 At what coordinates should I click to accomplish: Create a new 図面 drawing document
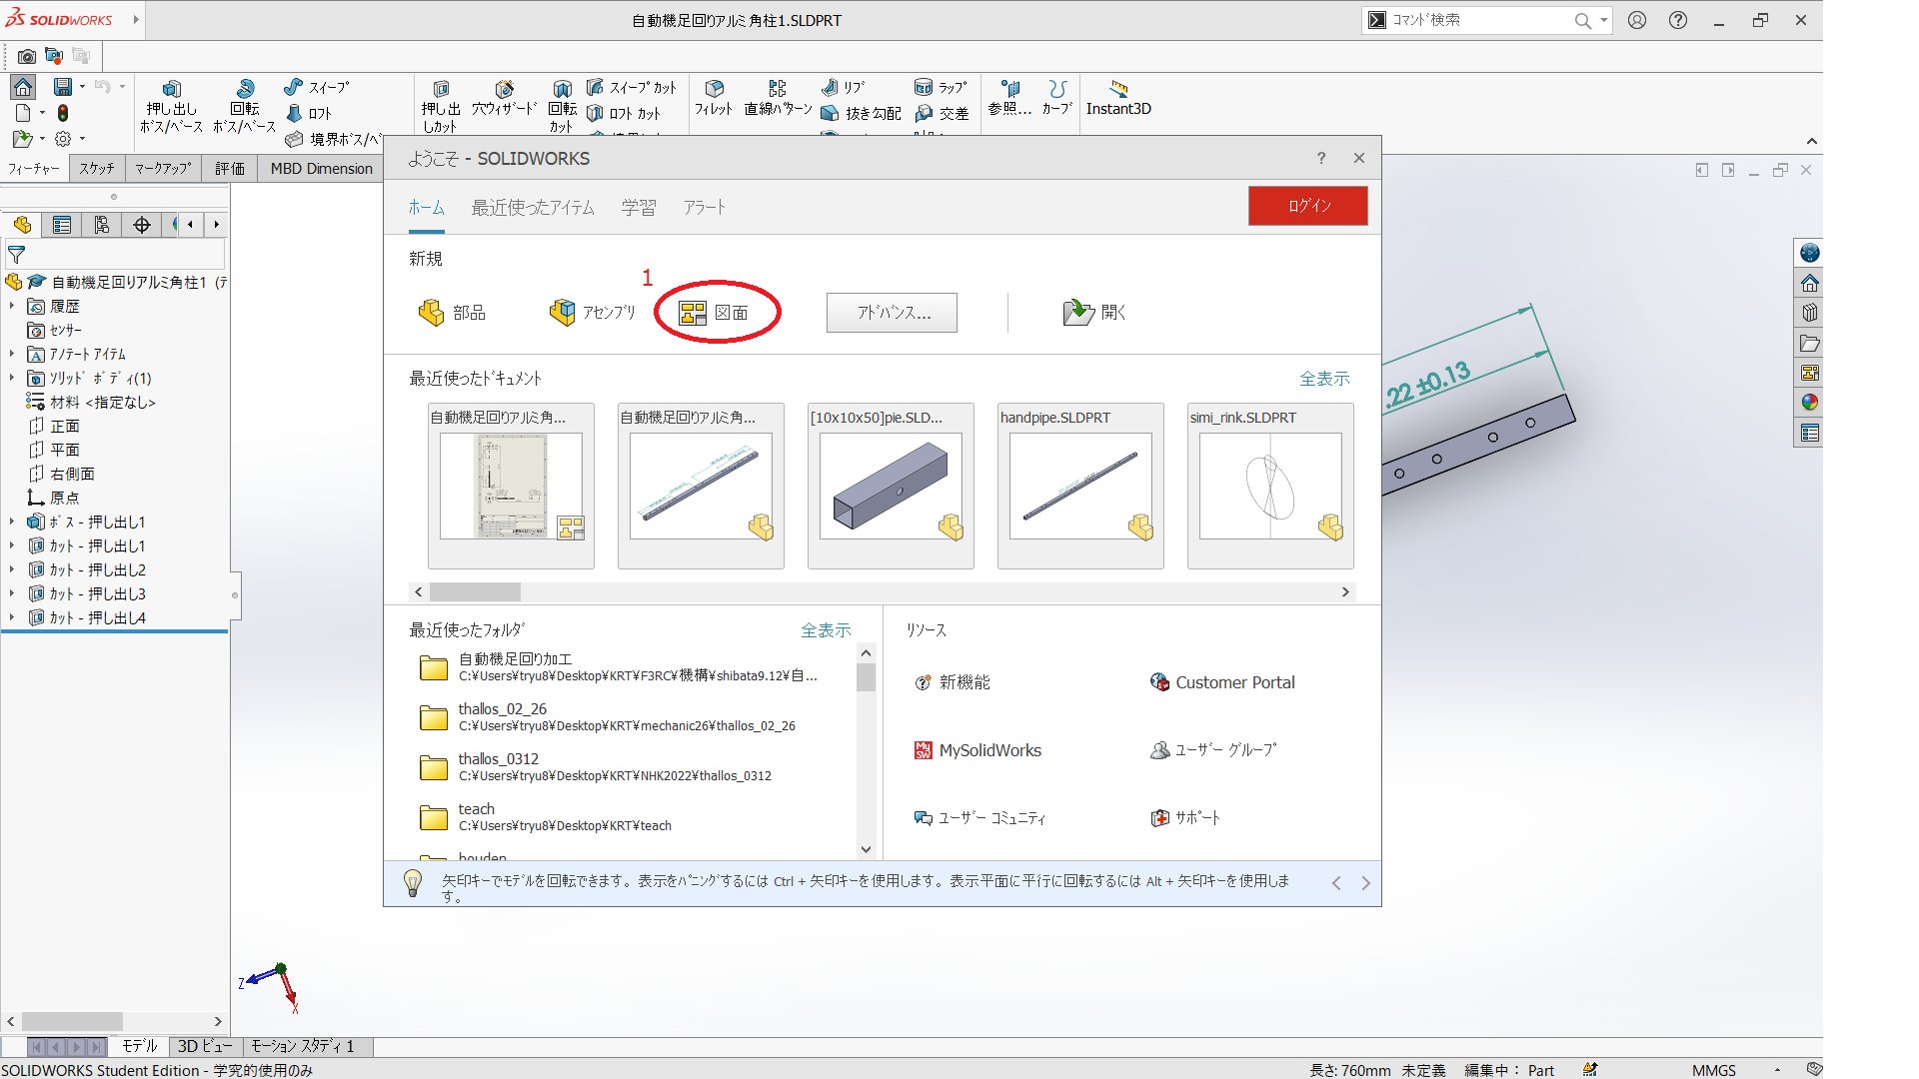[715, 313]
